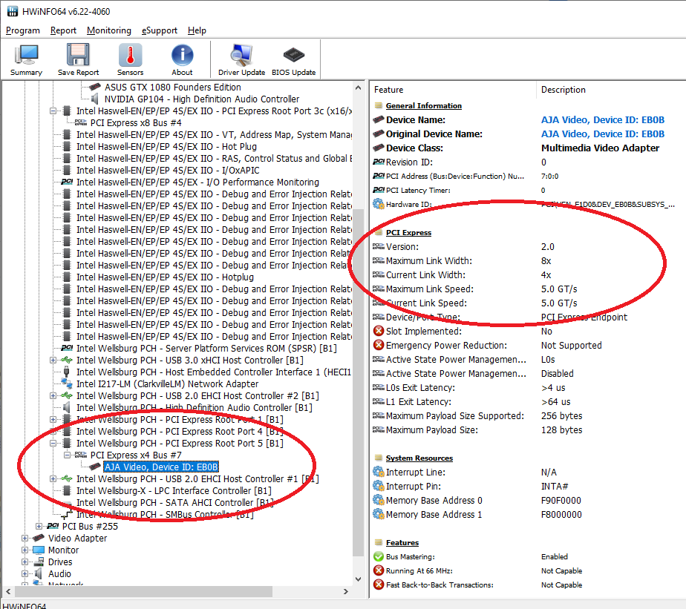Click the Save Report floppy icon
This screenshot has height=609, width=686.
coord(78,59)
